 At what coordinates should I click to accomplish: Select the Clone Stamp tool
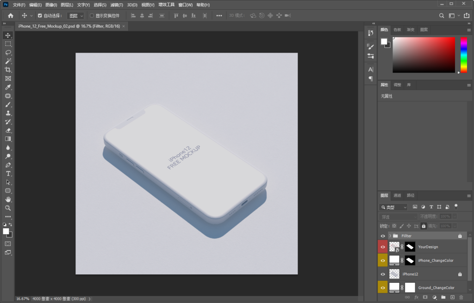8,113
